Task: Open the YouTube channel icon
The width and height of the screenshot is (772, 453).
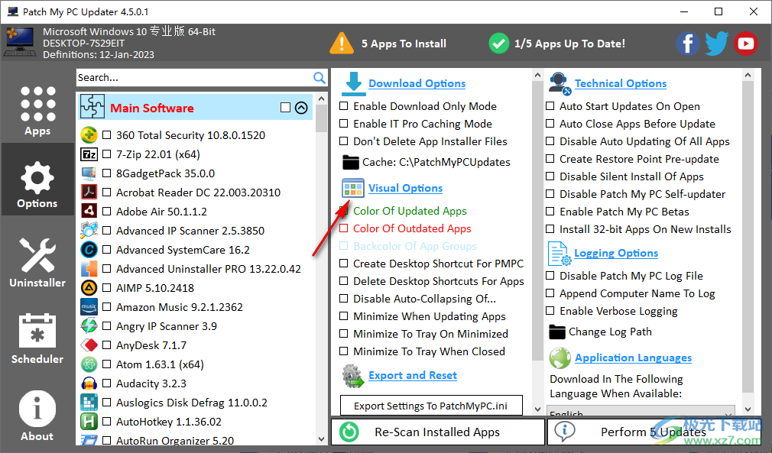Action: [x=745, y=44]
